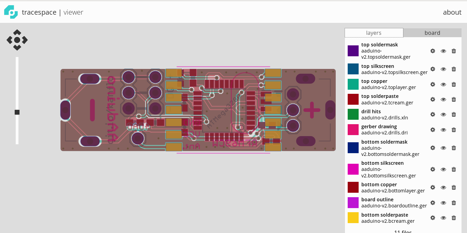Hide the top copper layer

pos(443,84)
